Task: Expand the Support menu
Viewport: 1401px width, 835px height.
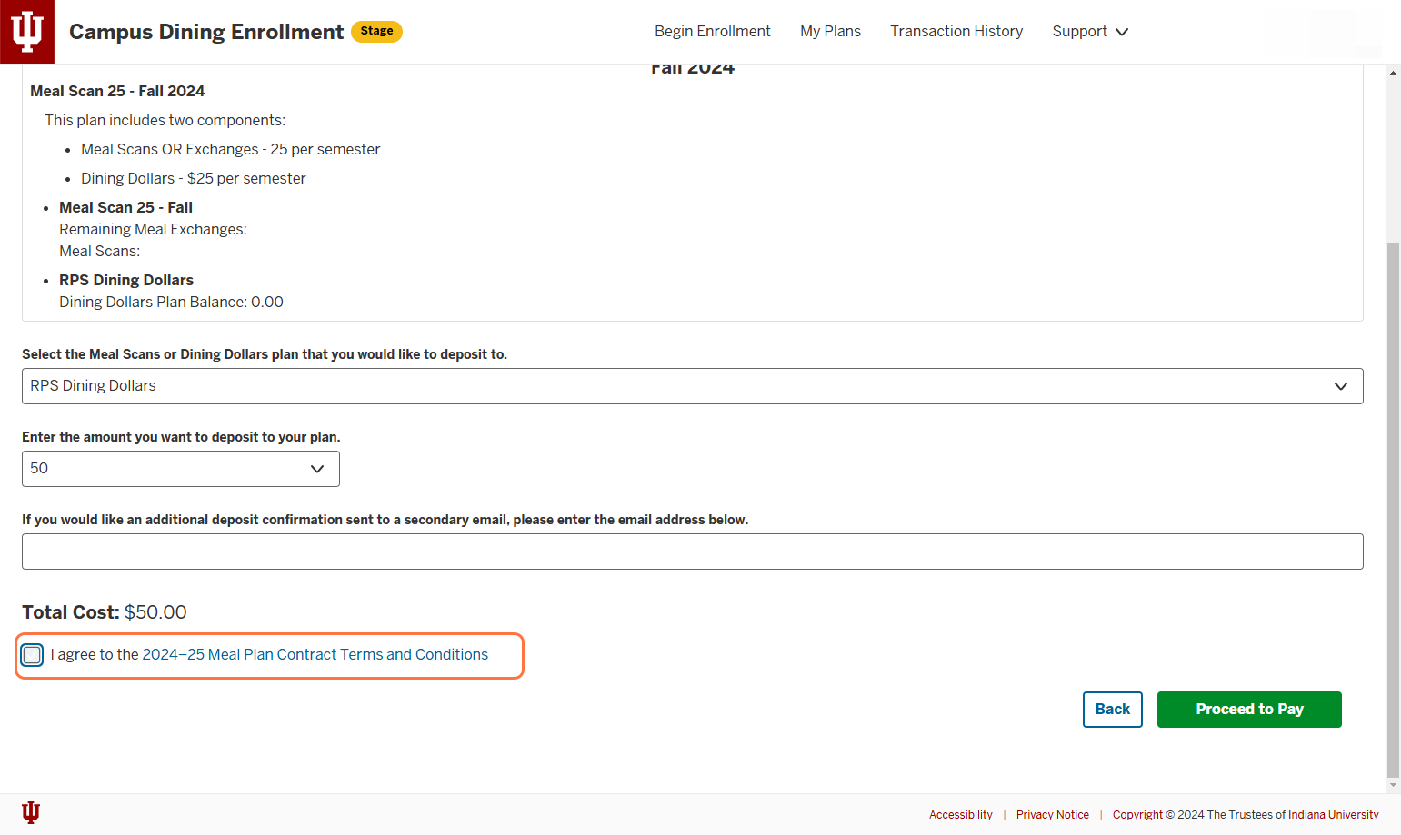Action: click(x=1090, y=32)
